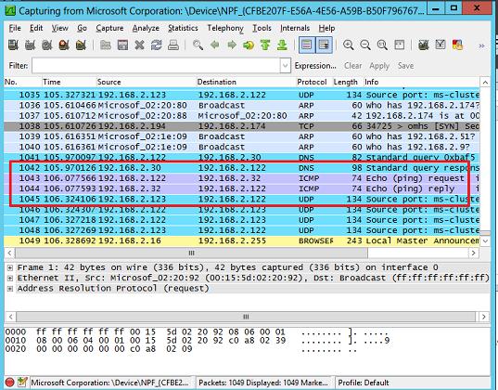
Task: Click packet details horizontal scrollbar thumb
Action: (246, 317)
